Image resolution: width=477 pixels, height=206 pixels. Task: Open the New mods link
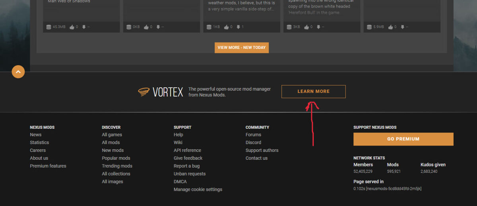(113, 150)
